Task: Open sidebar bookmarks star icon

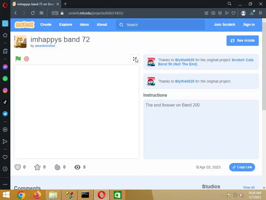Action: (5, 35)
